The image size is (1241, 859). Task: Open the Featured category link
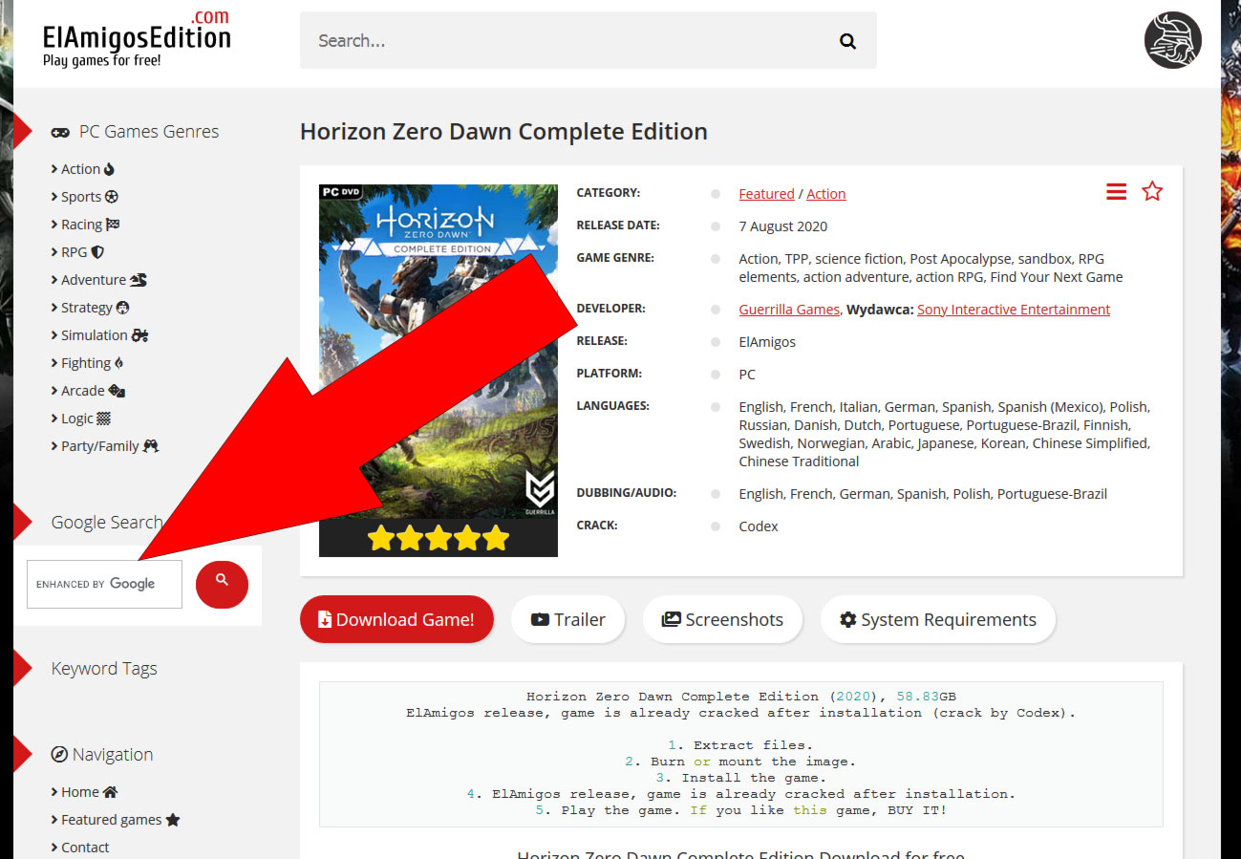click(766, 194)
